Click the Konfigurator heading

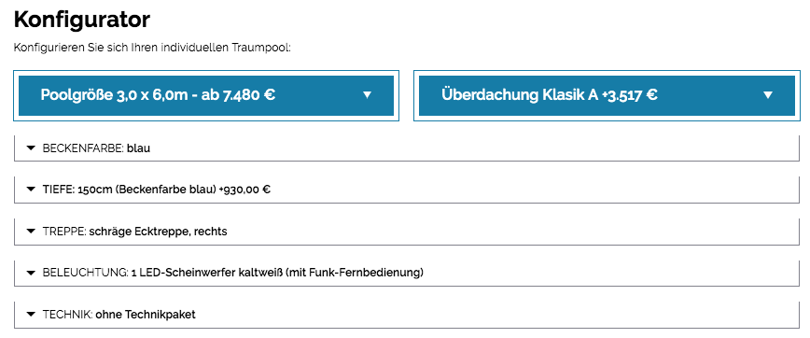(81, 20)
